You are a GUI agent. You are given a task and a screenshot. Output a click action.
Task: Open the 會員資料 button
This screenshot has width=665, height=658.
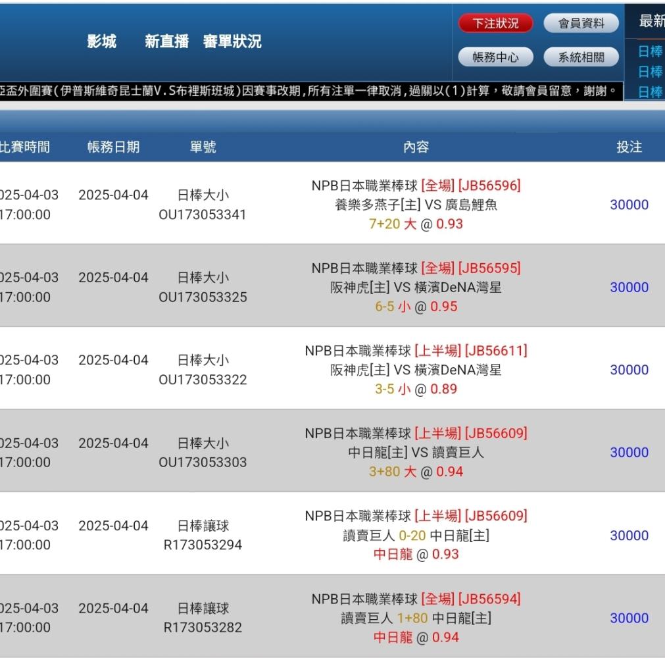coord(581,23)
